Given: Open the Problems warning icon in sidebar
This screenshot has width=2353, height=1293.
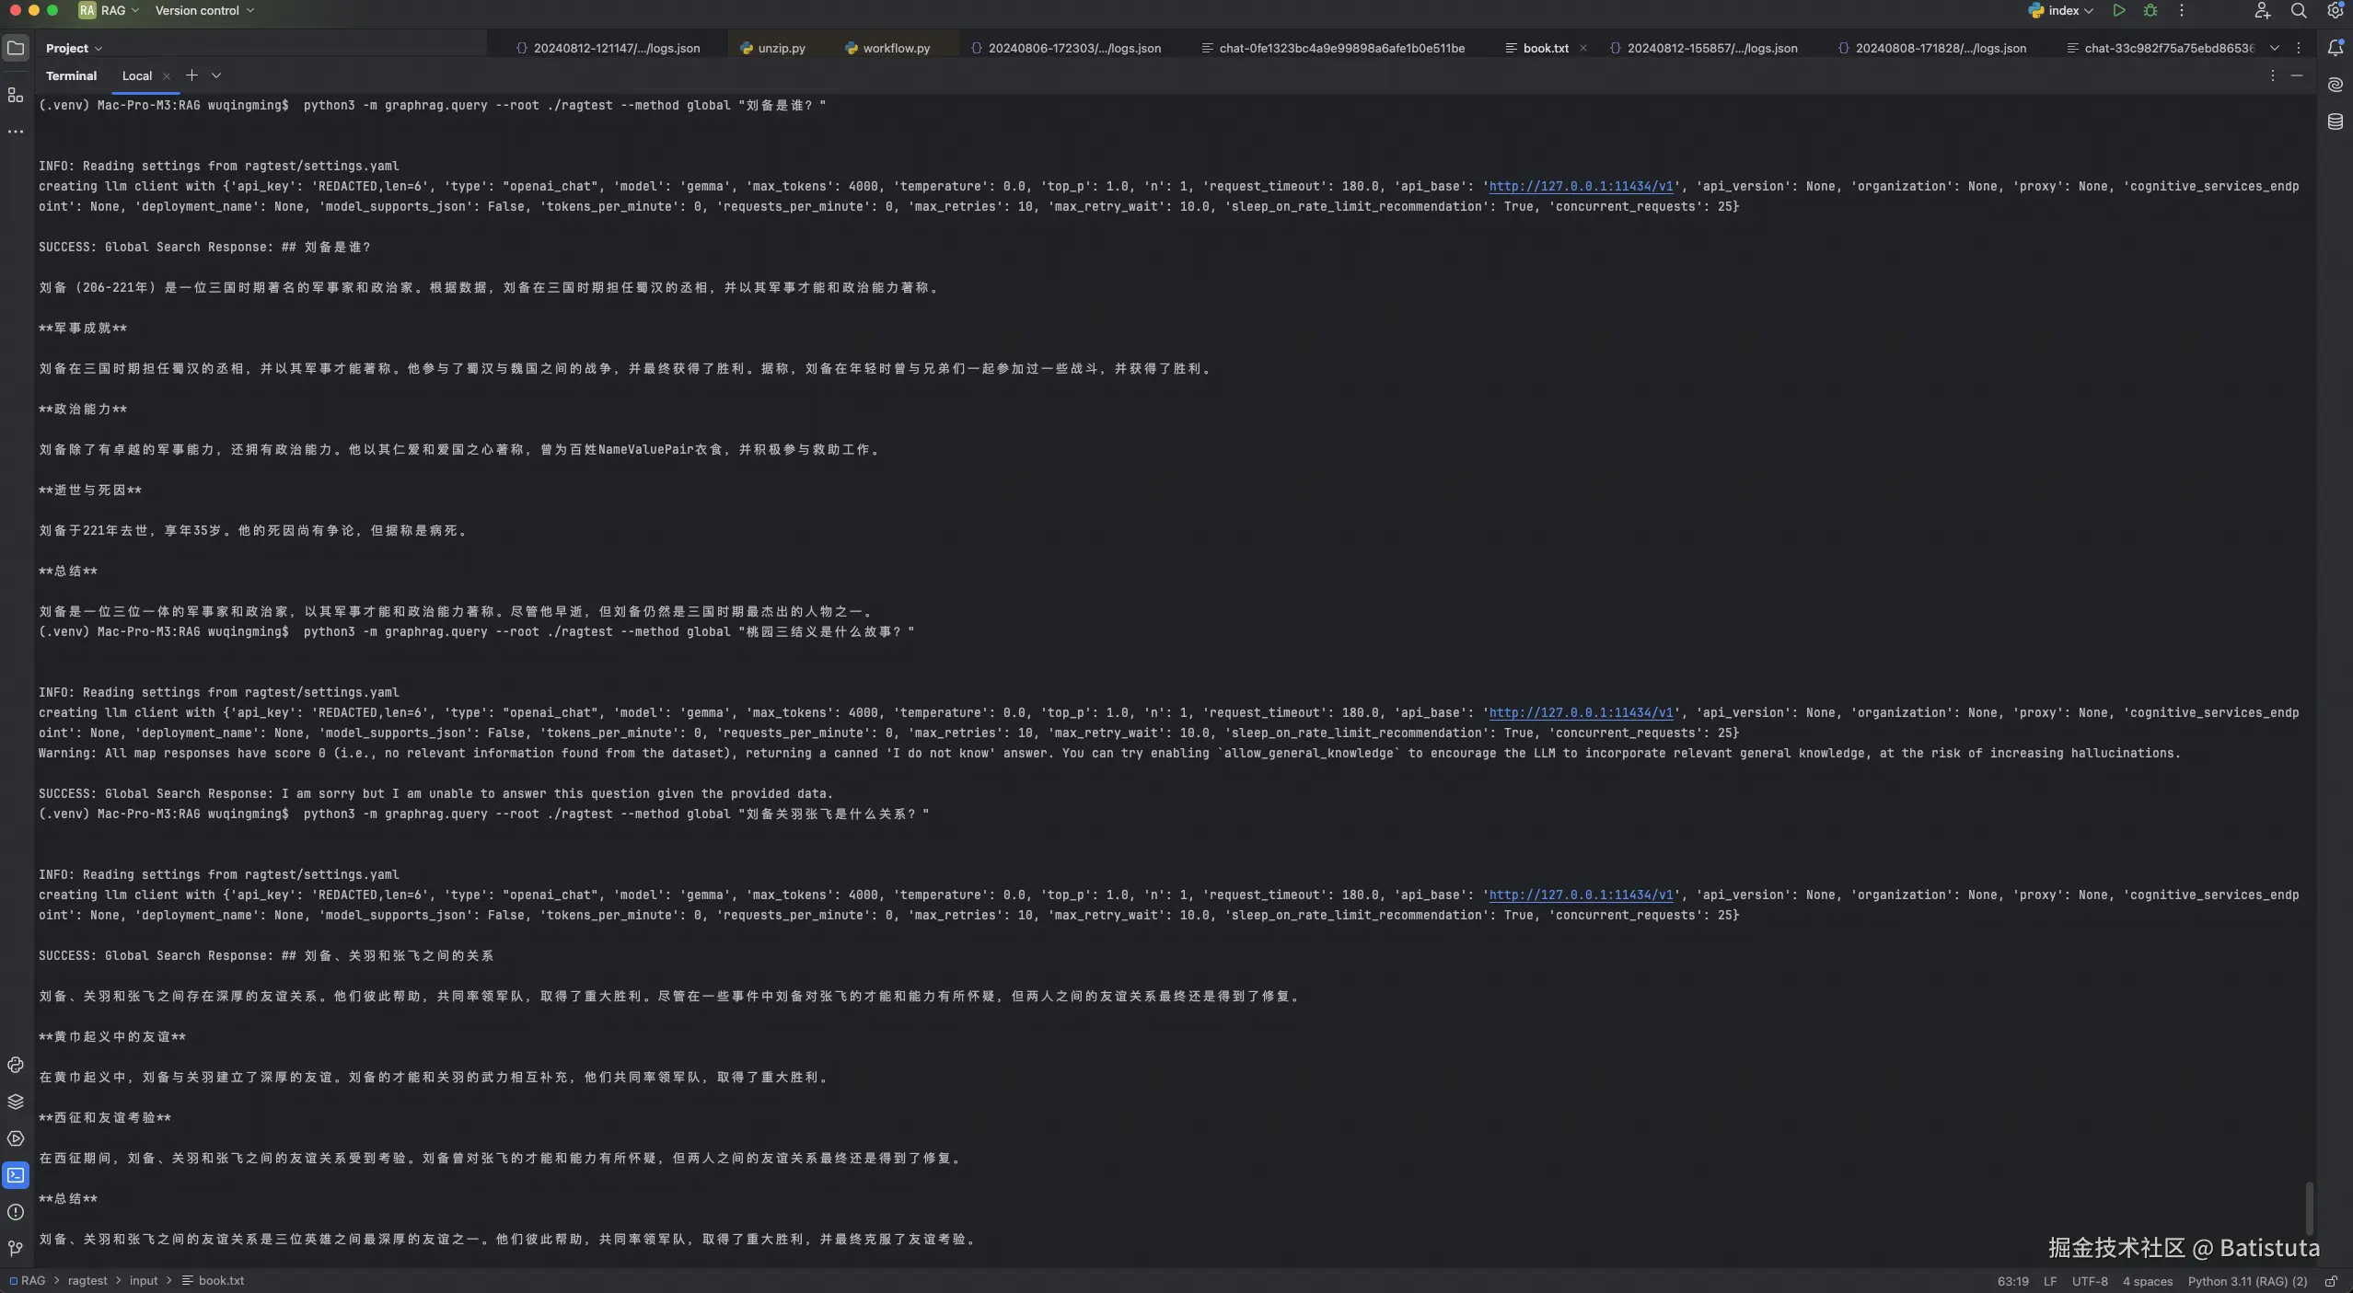Looking at the screenshot, I should 16,1212.
